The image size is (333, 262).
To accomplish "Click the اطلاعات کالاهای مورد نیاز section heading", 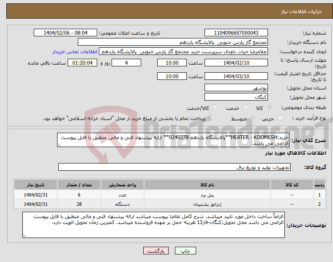I will point(295,153).
